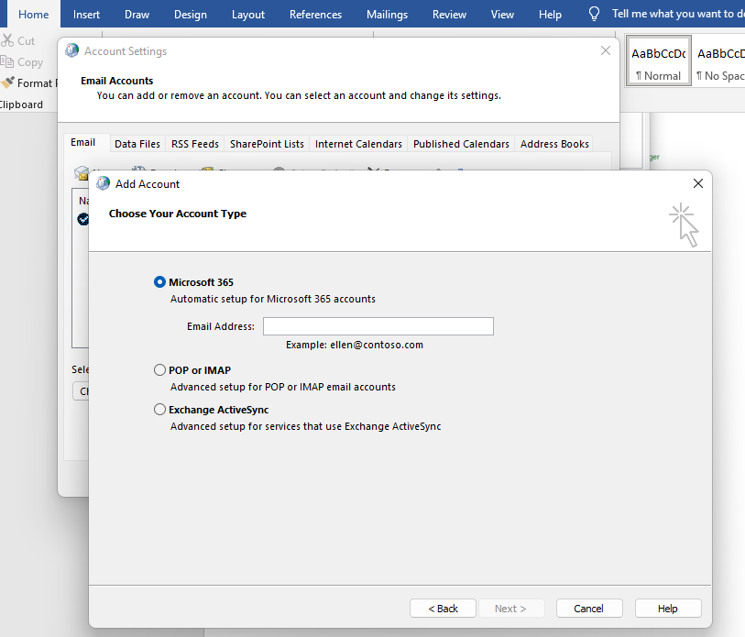745x637 pixels.
Task: Apply the No Spacing style thumbnail
Action: coord(718,60)
